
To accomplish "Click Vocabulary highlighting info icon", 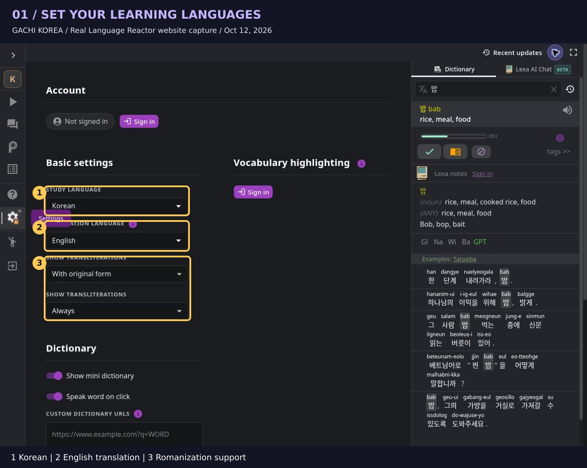I will (x=361, y=163).
